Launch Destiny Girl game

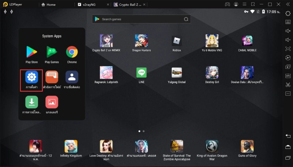click(212, 73)
